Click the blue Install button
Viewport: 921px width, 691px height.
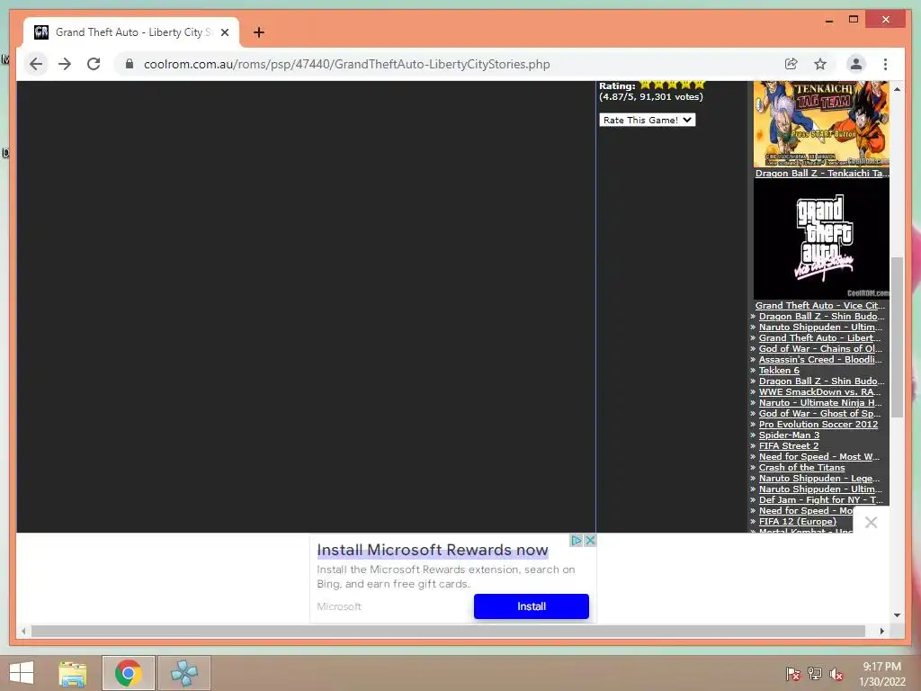[x=531, y=606]
